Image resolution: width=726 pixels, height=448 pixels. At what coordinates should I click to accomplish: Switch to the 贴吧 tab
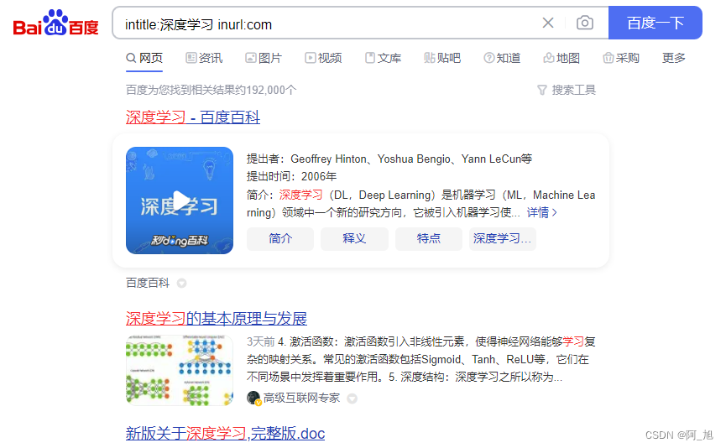coord(442,58)
